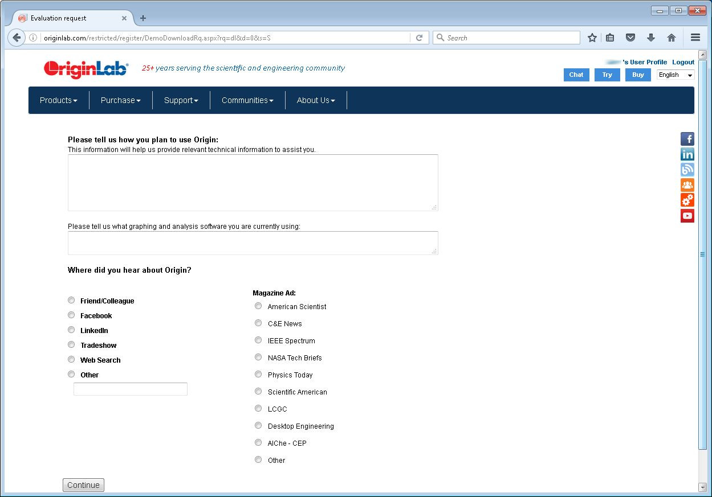Click the blog RSS feed sidebar icon

(687, 170)
